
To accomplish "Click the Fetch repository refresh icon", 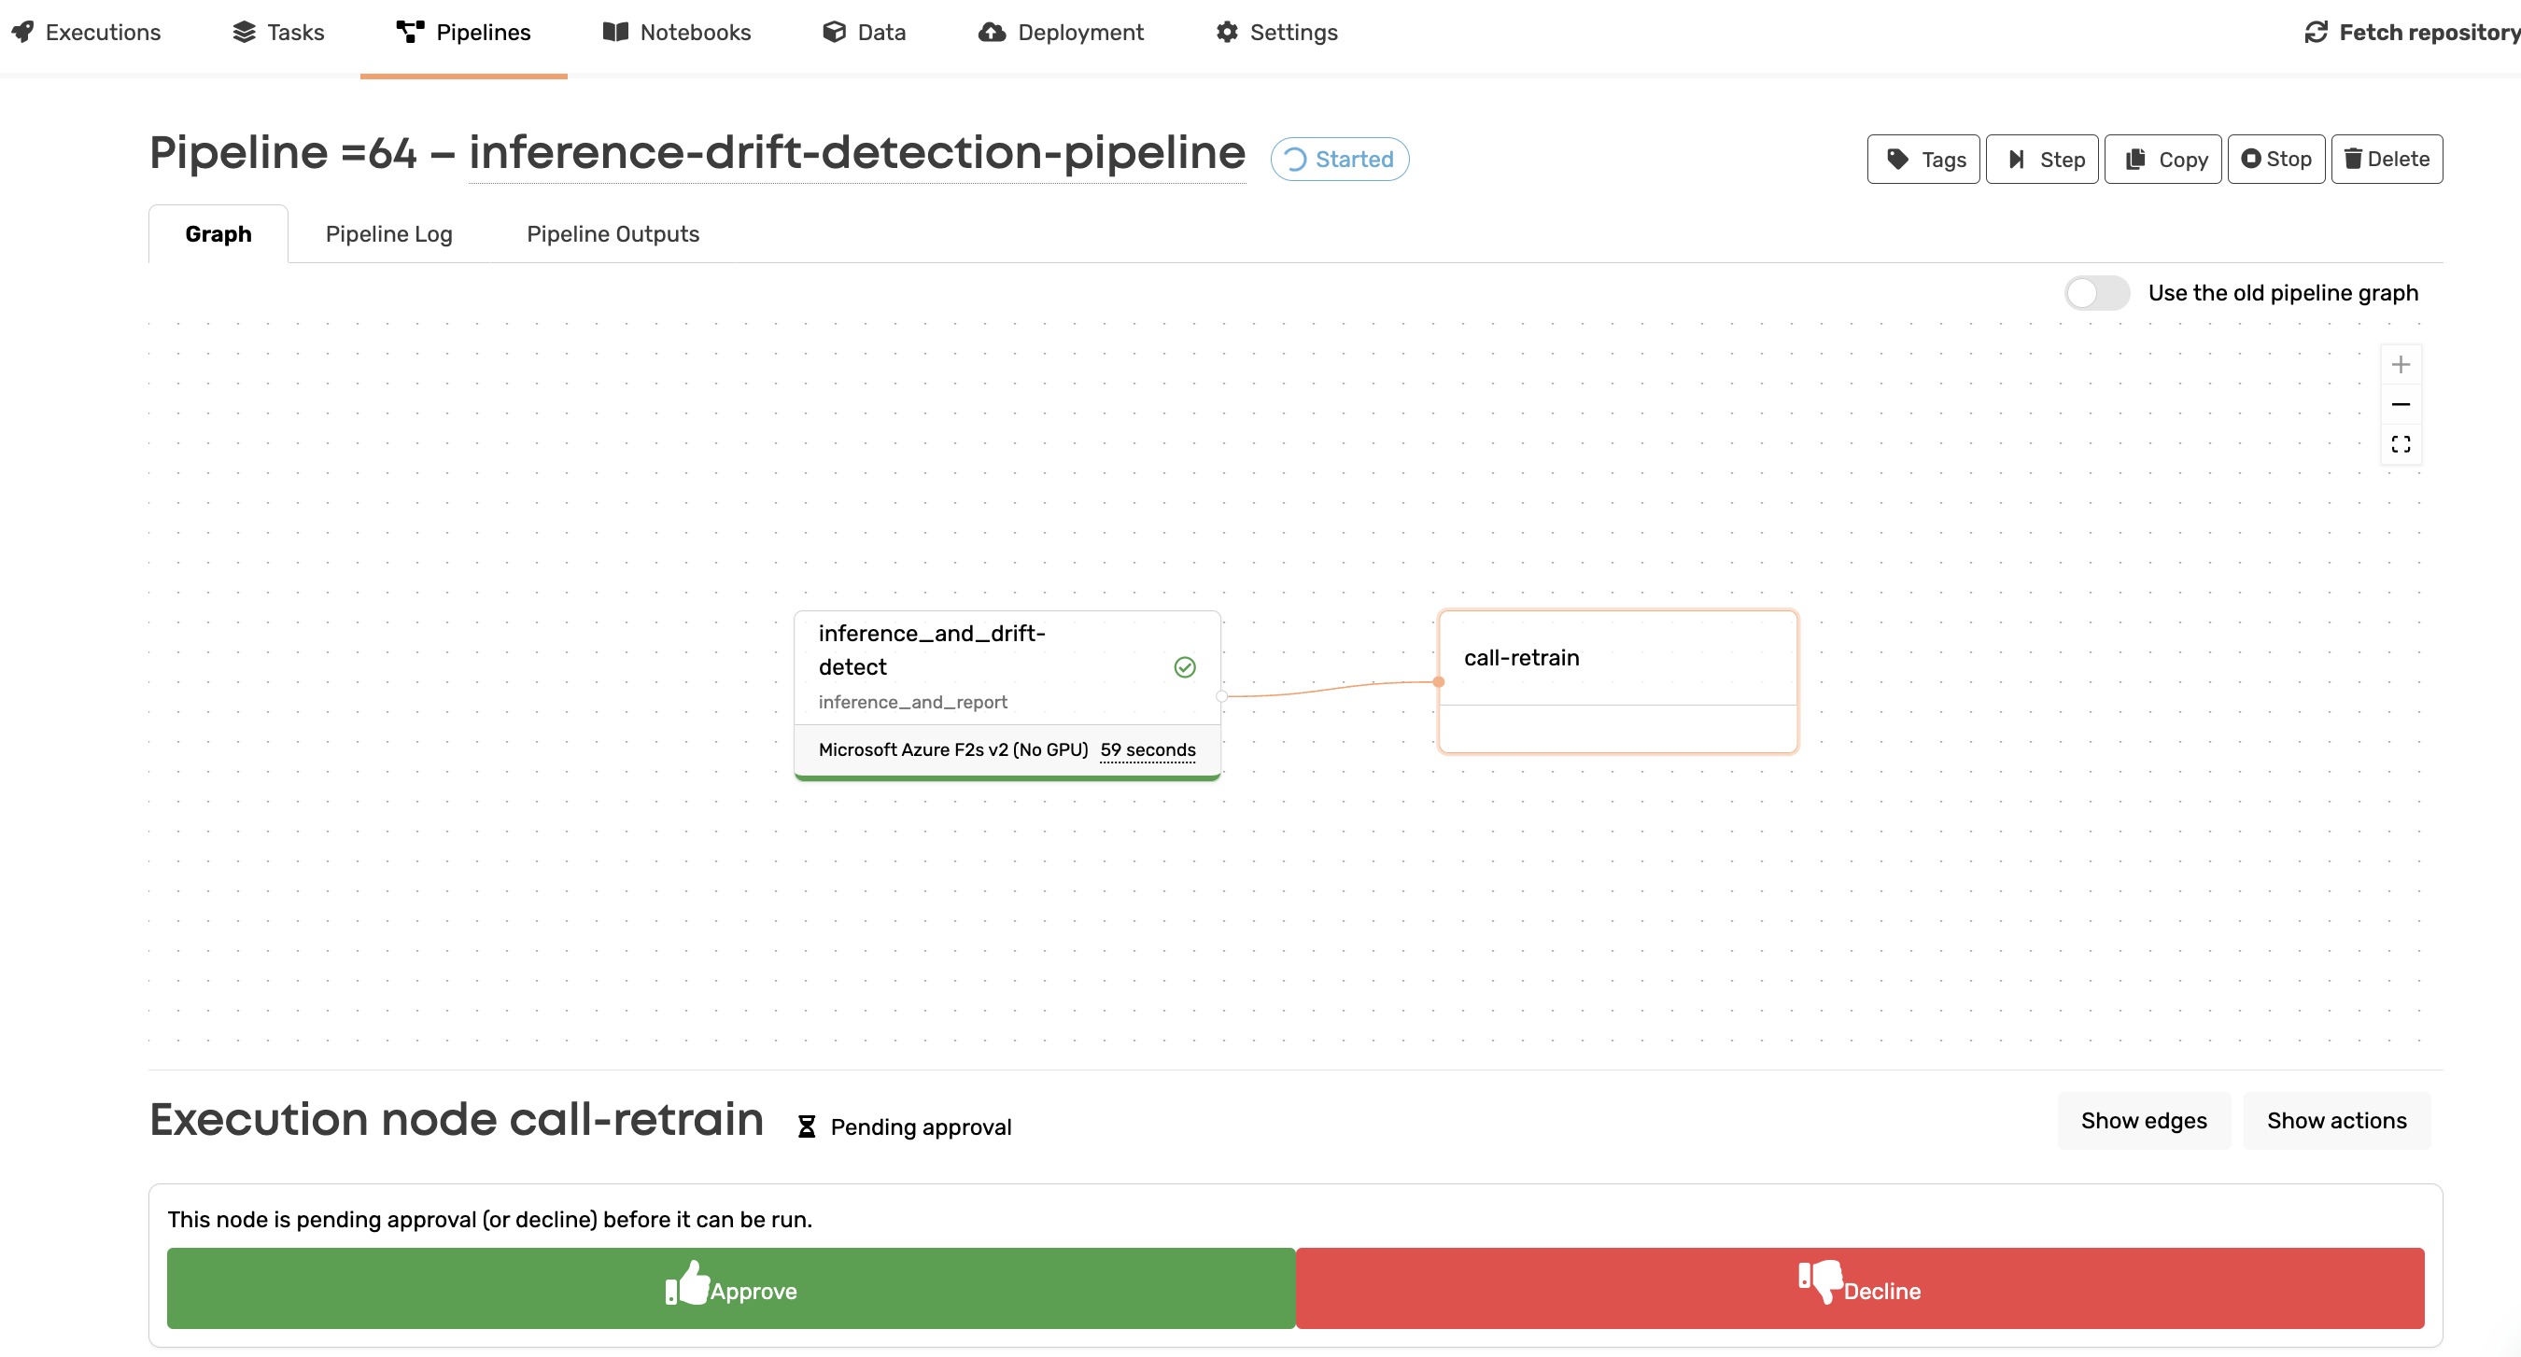I will 2316,33.
